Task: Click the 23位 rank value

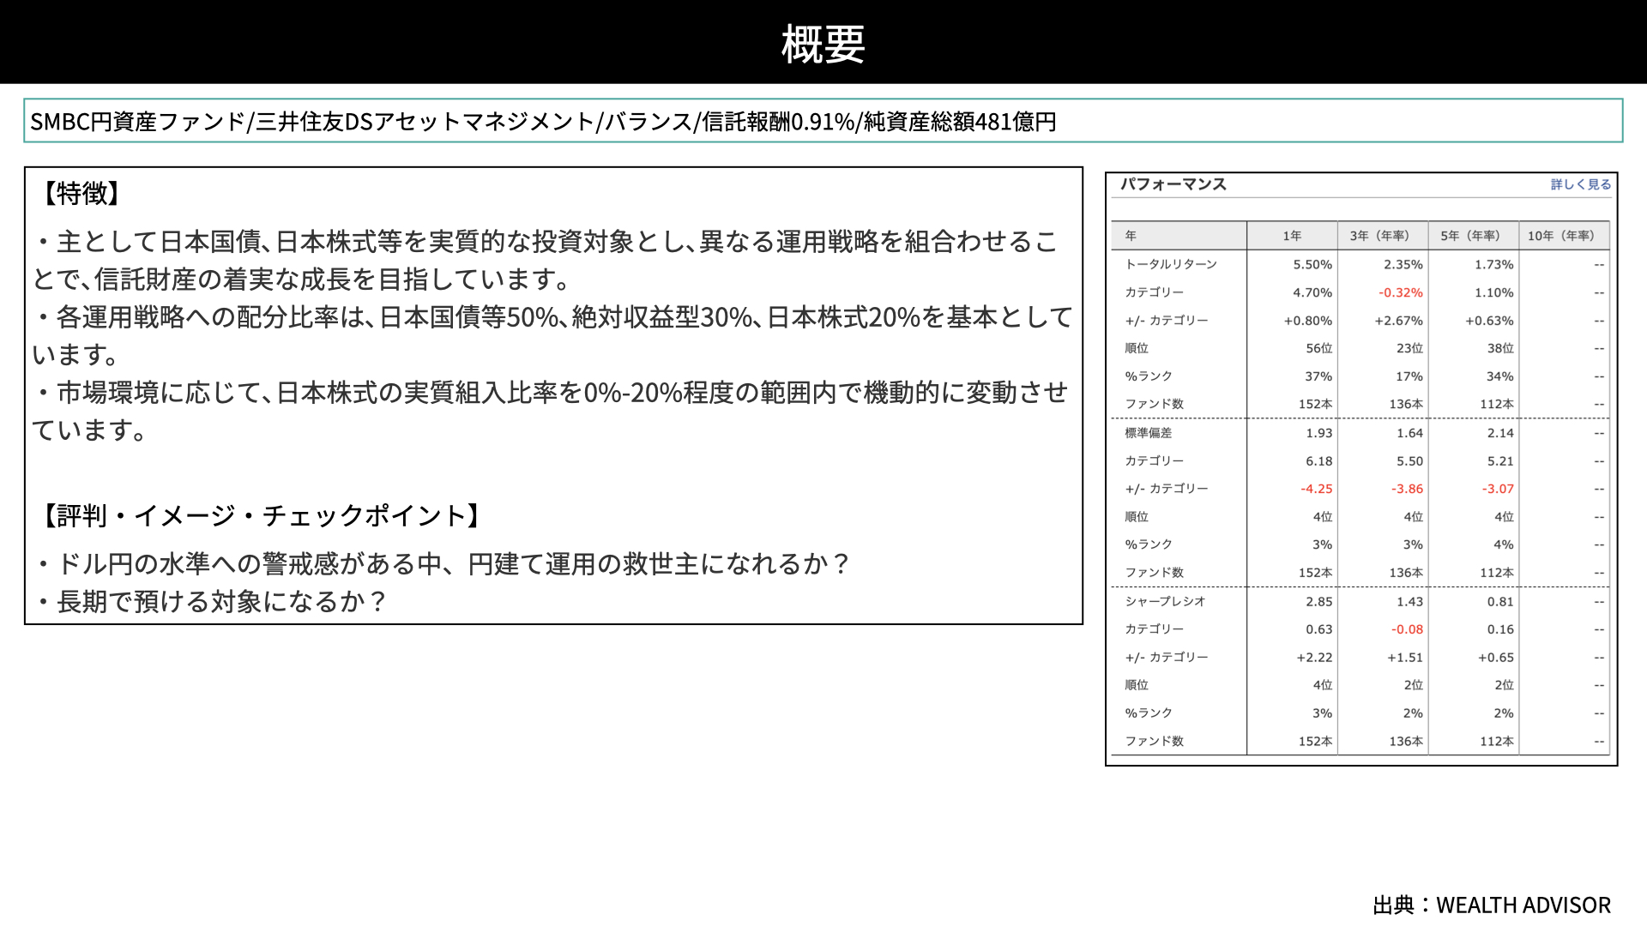Action: [x=1409, y=348]
